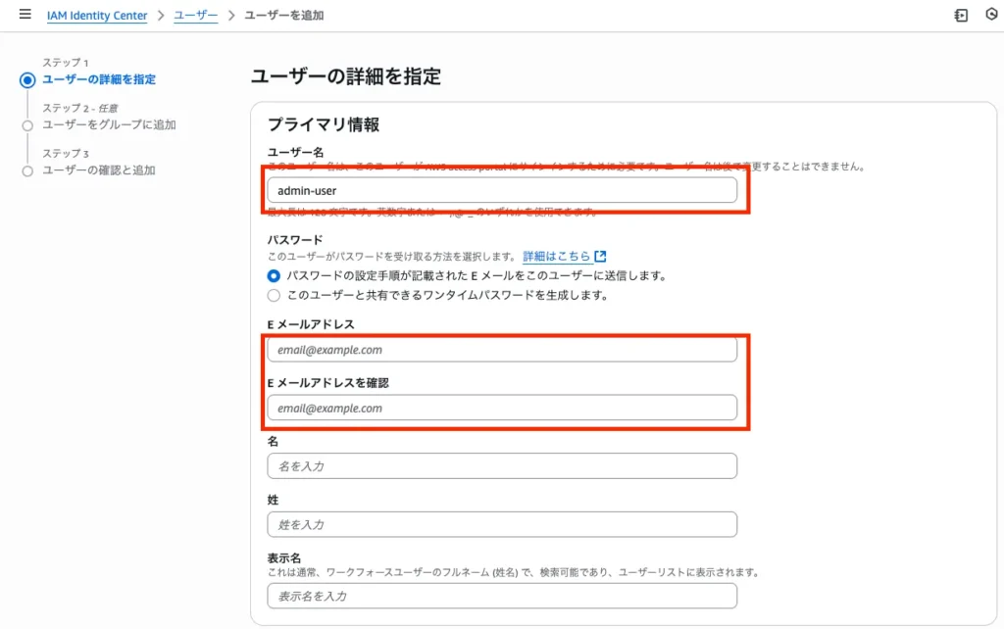The image size is (1004, 629).
Task: Click the Step 1 blue circle indicator
Action: coord(27,80)
